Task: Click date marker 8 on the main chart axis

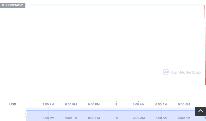Action: pyautogui.click(x=117, y=104)
